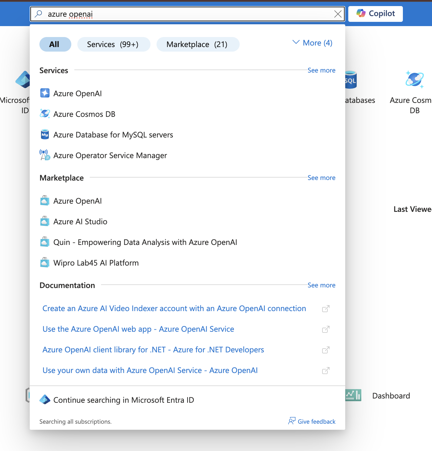This screenshot has height=451, width=432.
Task: Filter by Marketplace (21)
Action: pyautogui.click(x=198, y=44)
